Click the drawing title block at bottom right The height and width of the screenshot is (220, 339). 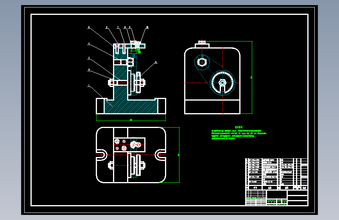pos(276,198)
